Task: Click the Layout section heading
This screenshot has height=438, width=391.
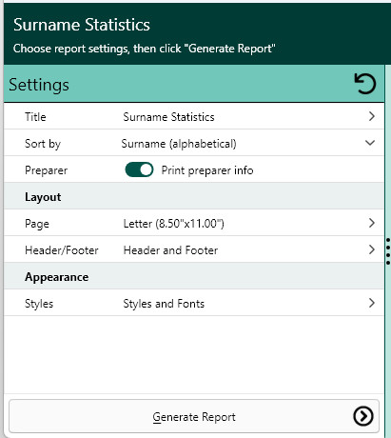Action: 43,197
